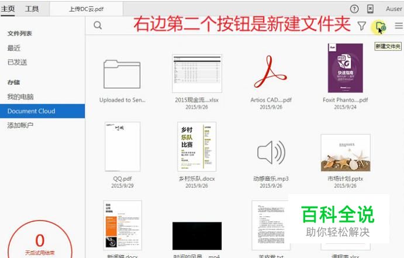This screenshot has height=258, width=404.
Task: Open the filter funnel icon
Action: click(362, 26)
